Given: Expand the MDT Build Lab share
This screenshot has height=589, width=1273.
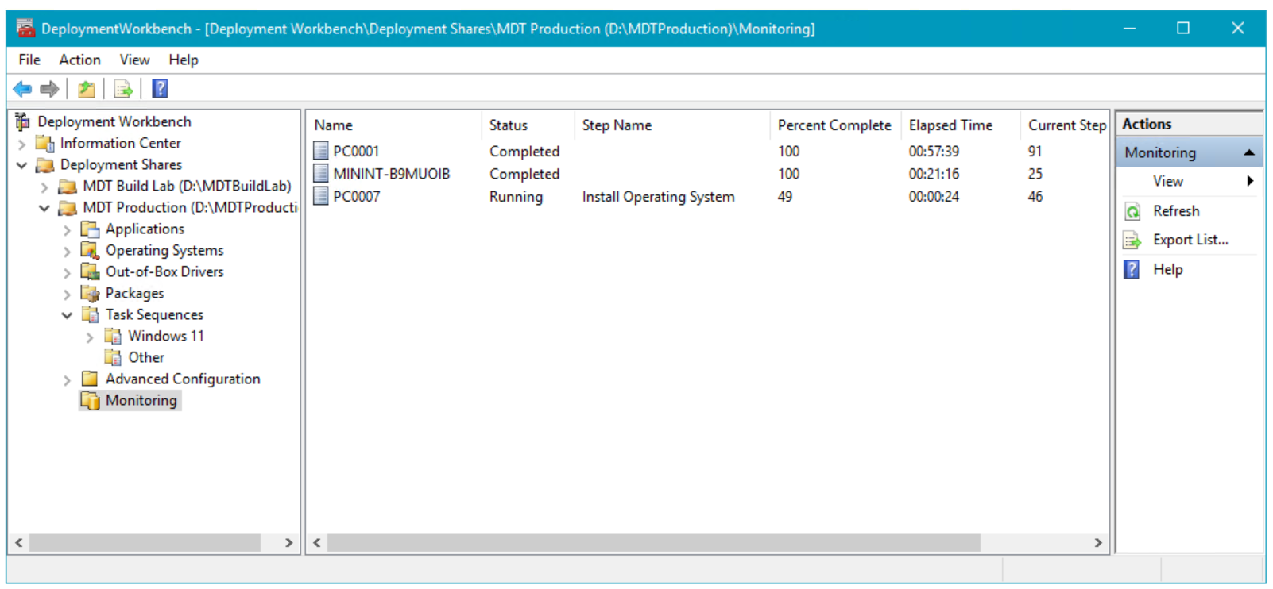Looking at the screenshot, I should pos(44,187).
